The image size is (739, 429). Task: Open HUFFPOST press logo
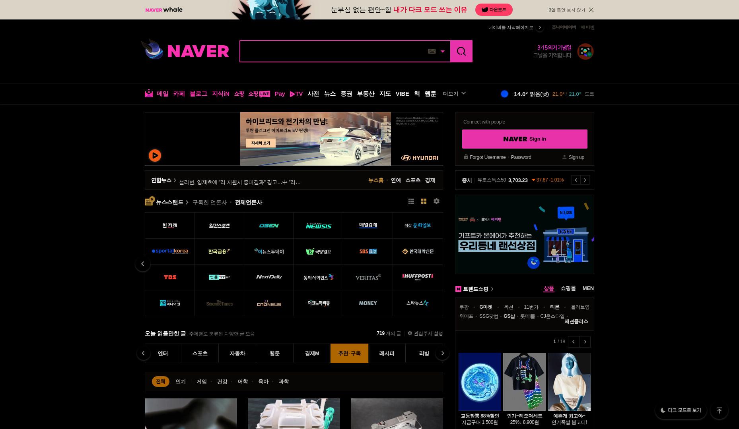point(418,277)
